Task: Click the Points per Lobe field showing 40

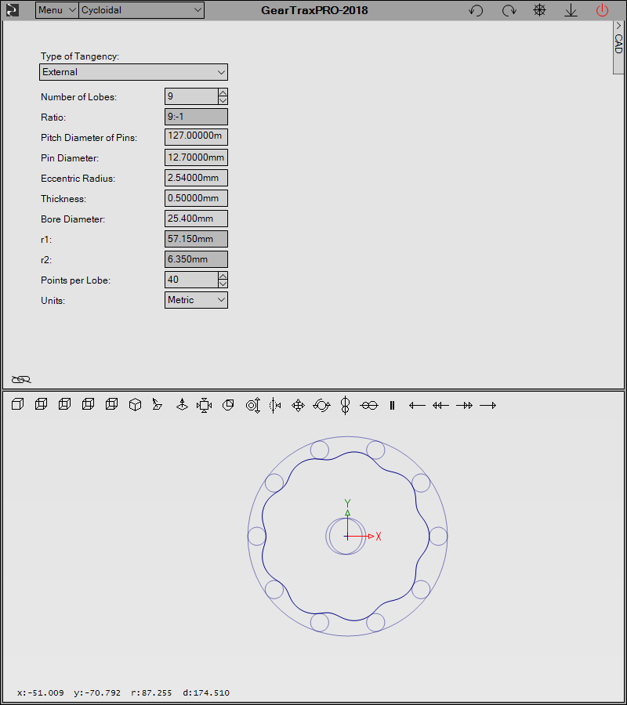Action: [191, 280]
